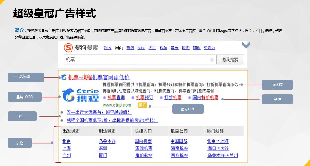Screen dimensions: 310x166
Task: Click 厦门 under 到达城市
Action: coord(103,155)
